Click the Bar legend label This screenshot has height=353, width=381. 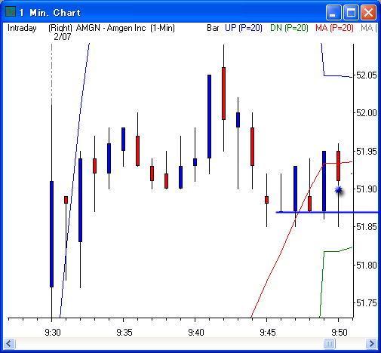tap(213, 28)
